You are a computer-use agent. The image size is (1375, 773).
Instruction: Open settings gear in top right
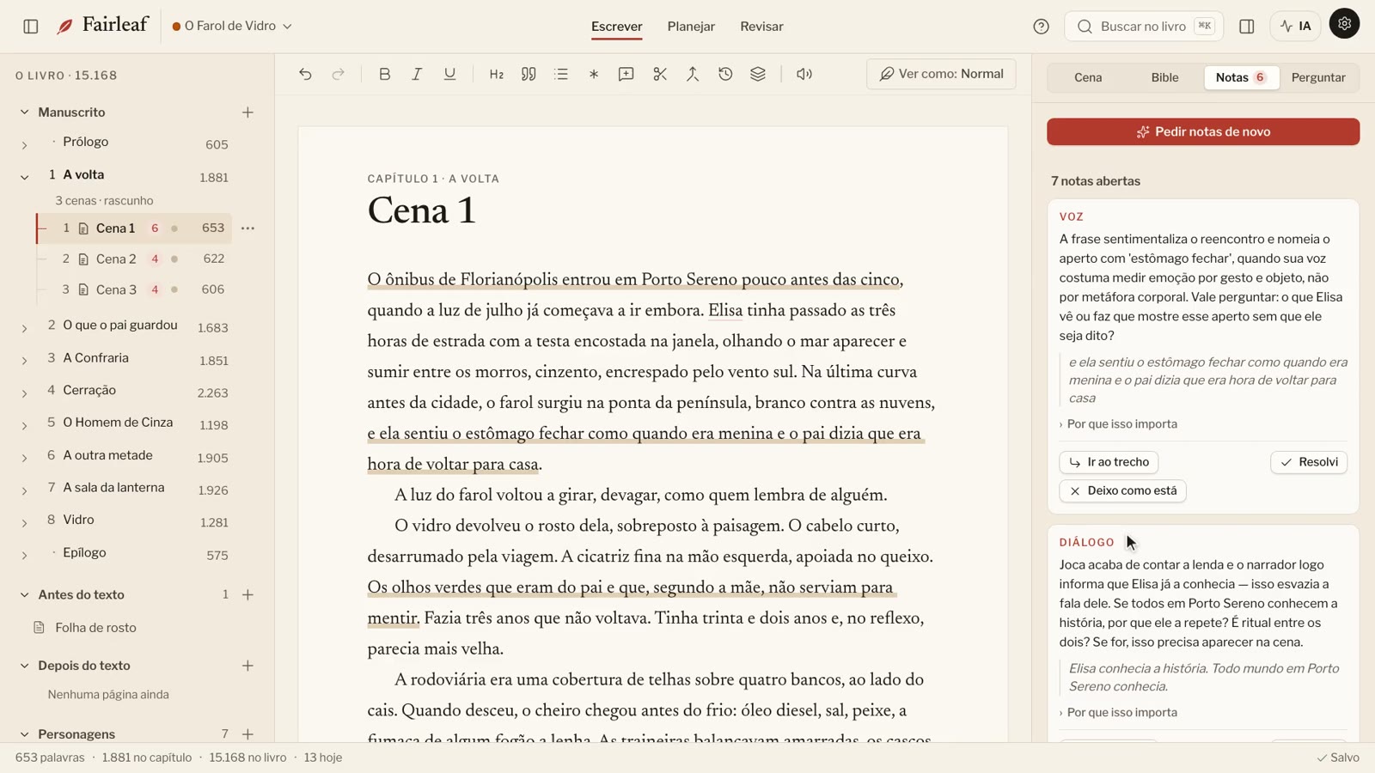[1344, 23]
